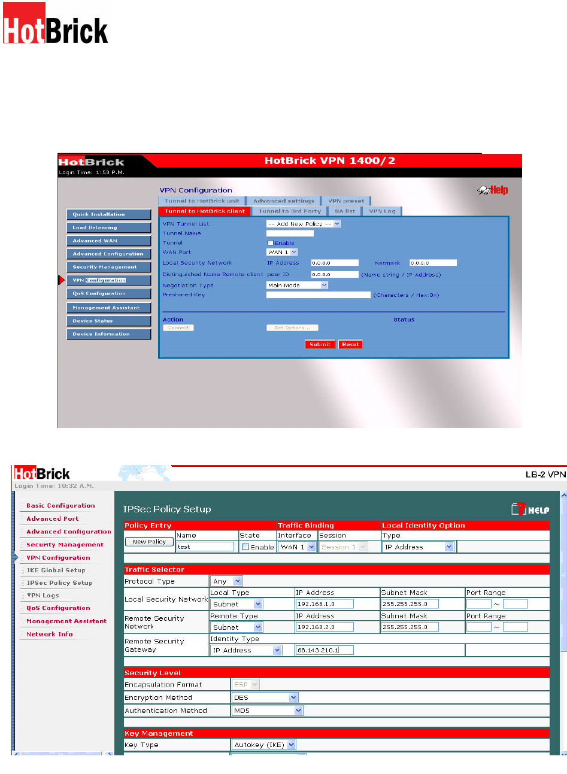
Task: Open the Key Type Autokey (IKE) dropdown
Action: 264,745
